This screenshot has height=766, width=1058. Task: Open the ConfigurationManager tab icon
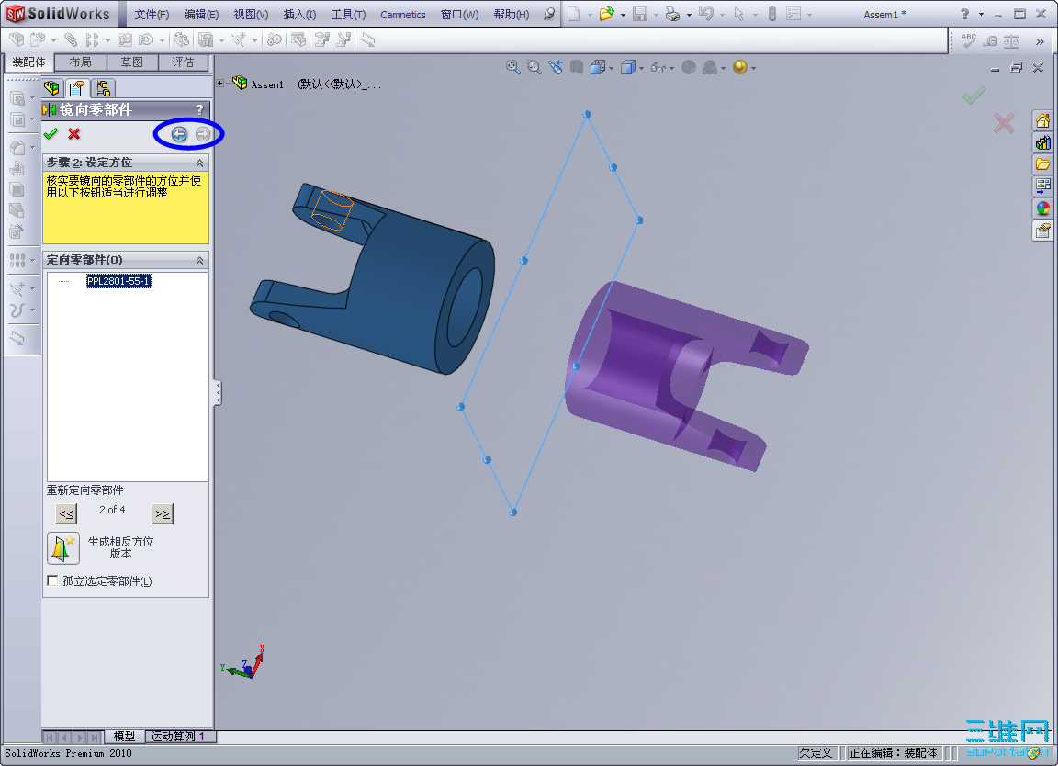(103, 88)
